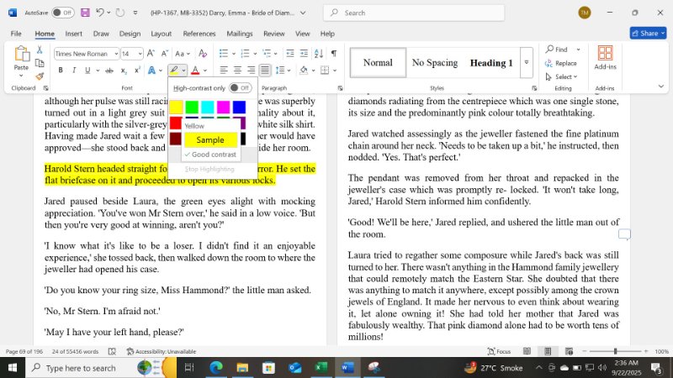The height and width of the screenshot is (378, 673).
Task: Toggle the High-contrast only switch
Action: pyautogui.click(x=241, y=87)
